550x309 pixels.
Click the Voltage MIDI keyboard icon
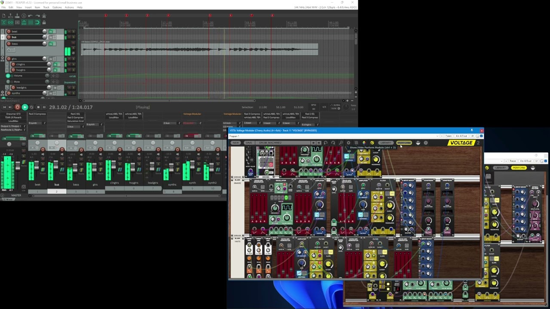coord(418,142)
